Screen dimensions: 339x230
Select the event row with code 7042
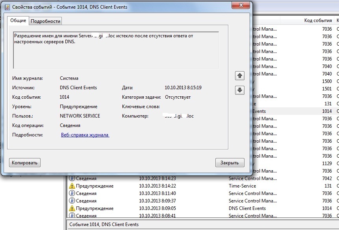295,178
